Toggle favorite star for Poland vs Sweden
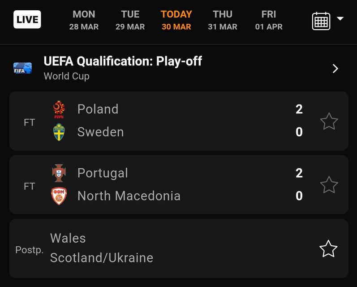This screenshot has width=357, height=287. (x=329, y=121)
